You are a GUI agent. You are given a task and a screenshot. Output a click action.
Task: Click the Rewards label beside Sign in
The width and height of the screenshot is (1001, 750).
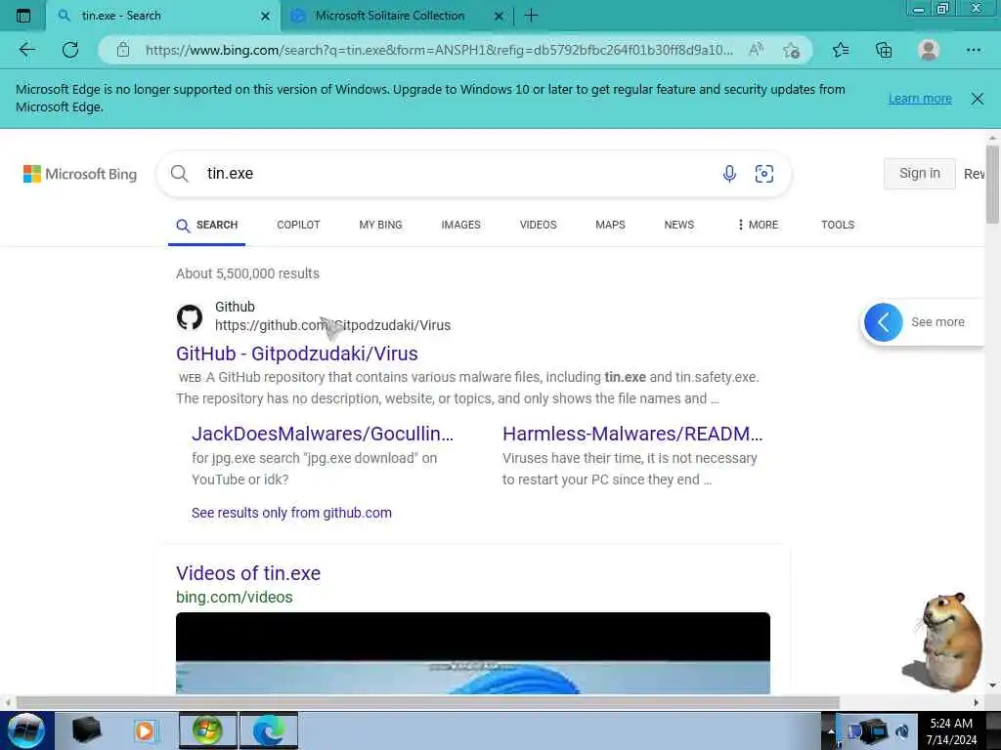974,174
